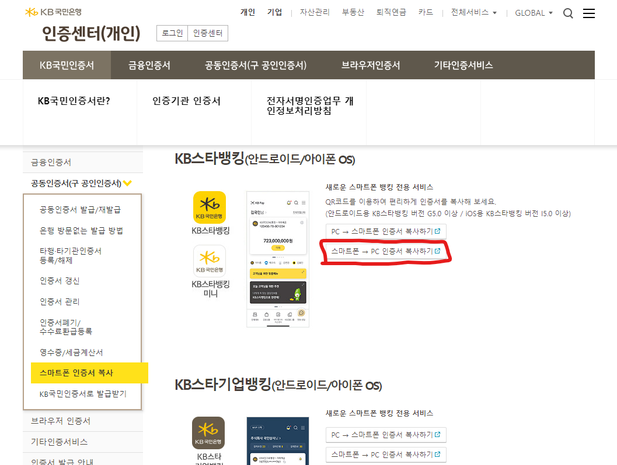Select the 개인 top menu
This screenshot has height=465, width=617.
248,13
